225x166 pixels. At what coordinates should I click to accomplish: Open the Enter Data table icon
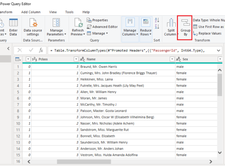pyautogui.click(x=13, y=23)
